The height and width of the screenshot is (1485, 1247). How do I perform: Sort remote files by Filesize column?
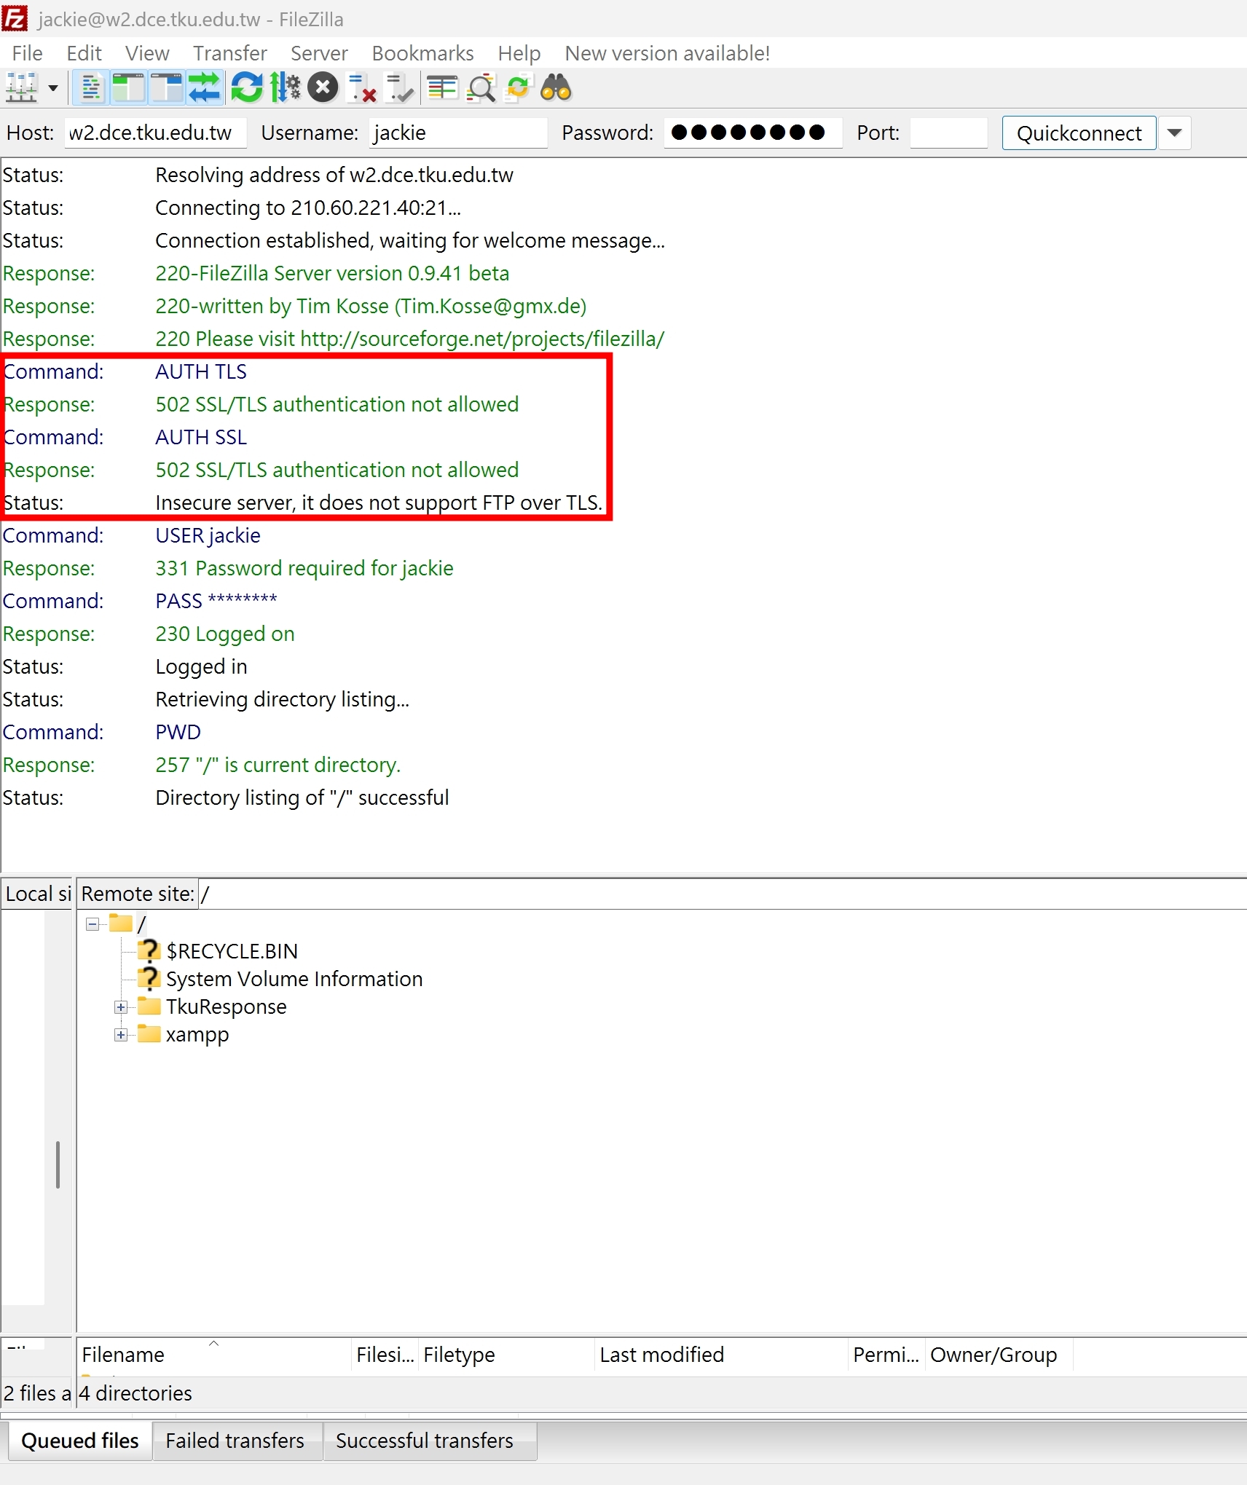tap(385, 1355)
